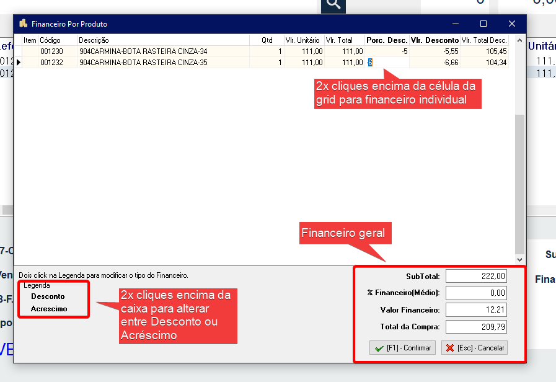Click the Financeiro Por Produto title icon
This screenshot has width=556, height=382.
tap(24, 24)
